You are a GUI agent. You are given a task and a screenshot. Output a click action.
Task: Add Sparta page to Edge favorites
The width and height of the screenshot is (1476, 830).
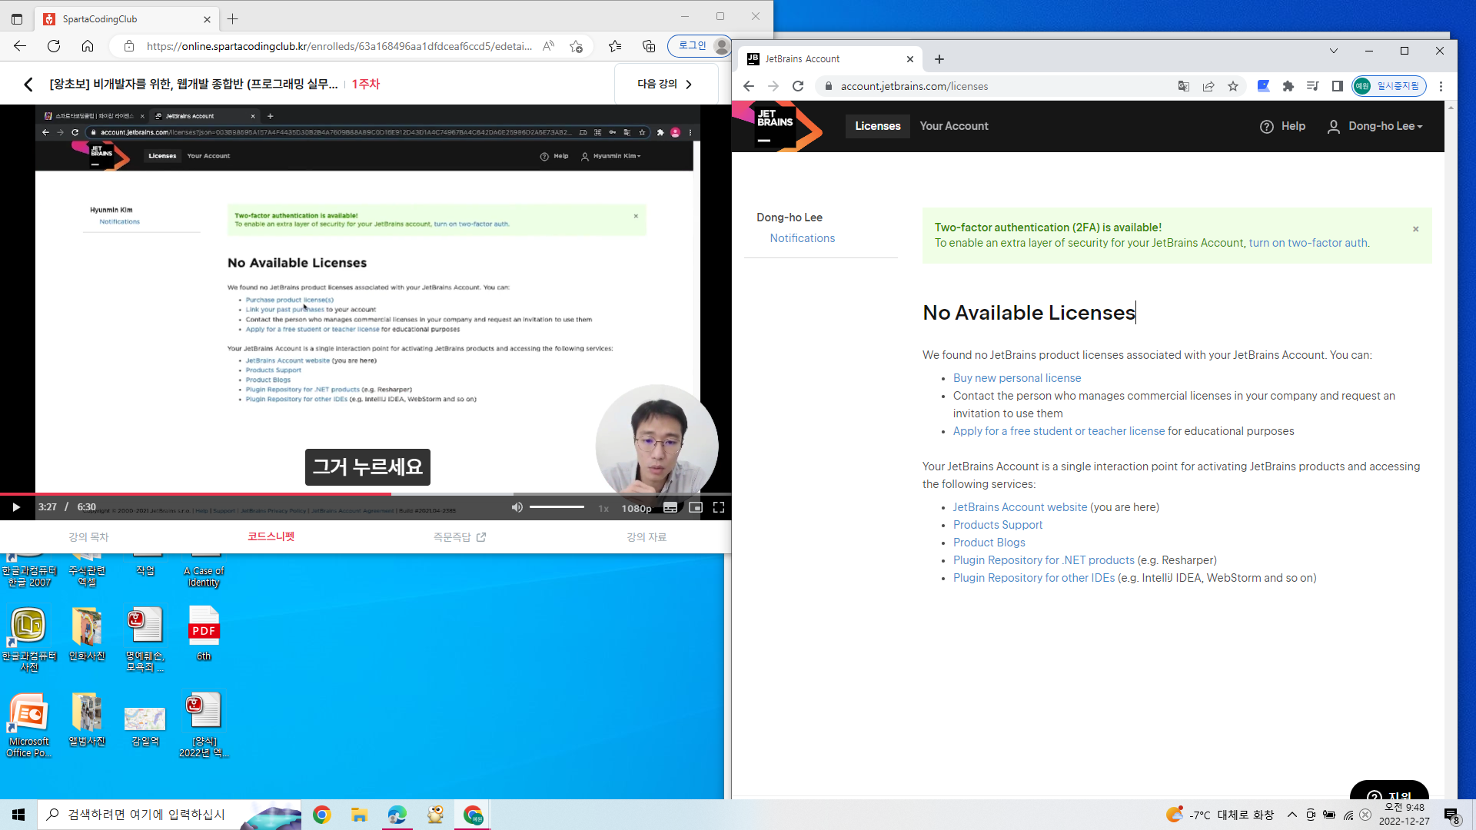(x=576, y=46)
